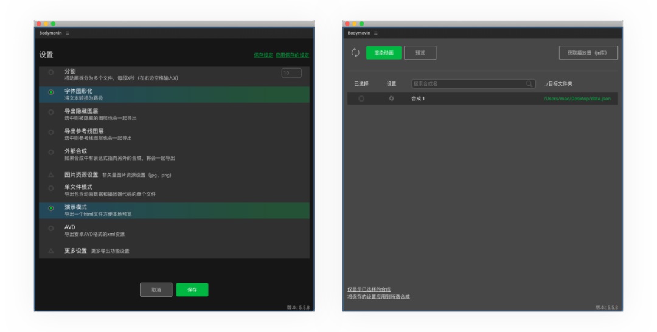The width and height of the screenshot is (657, 332).
Task: Click version 5.5.8 text in settings window
Action: point(298,307)
